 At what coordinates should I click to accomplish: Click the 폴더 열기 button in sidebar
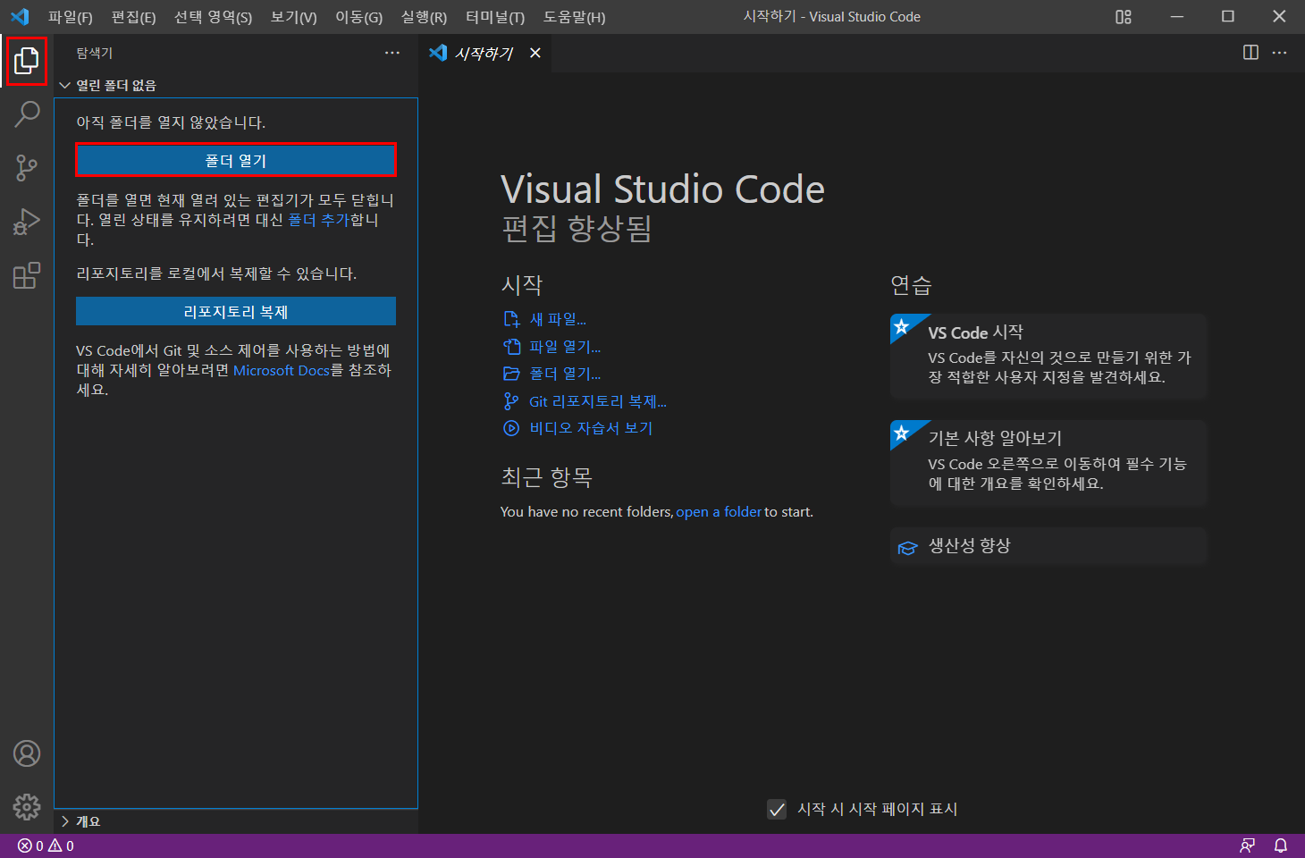236,160
